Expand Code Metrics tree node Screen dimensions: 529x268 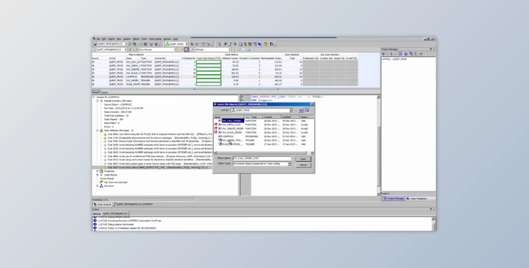pos(97,175)
